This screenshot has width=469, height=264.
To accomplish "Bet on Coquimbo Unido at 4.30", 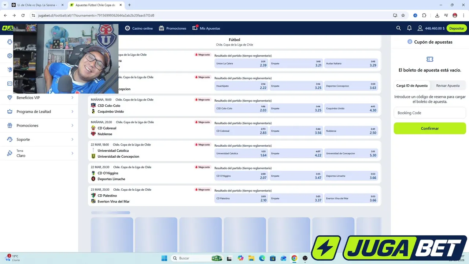I will click(351, 108).
